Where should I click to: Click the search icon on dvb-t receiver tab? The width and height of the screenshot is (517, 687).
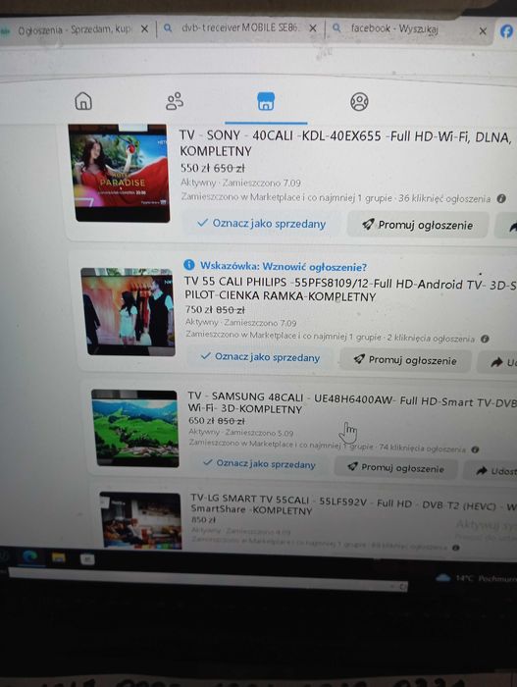click(167, 28)
